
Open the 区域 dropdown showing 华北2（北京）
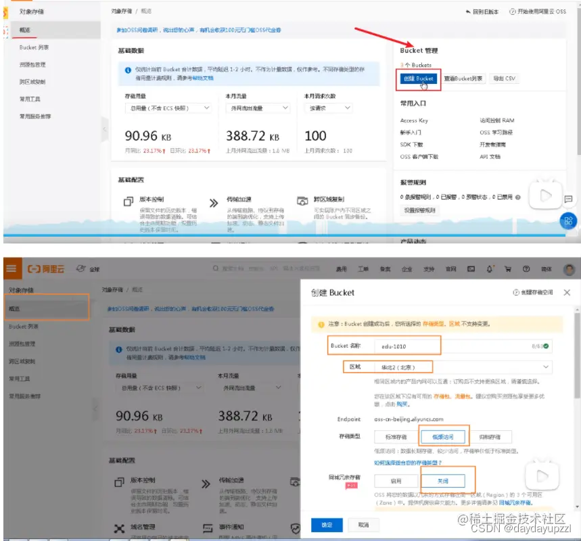[463, 367]
